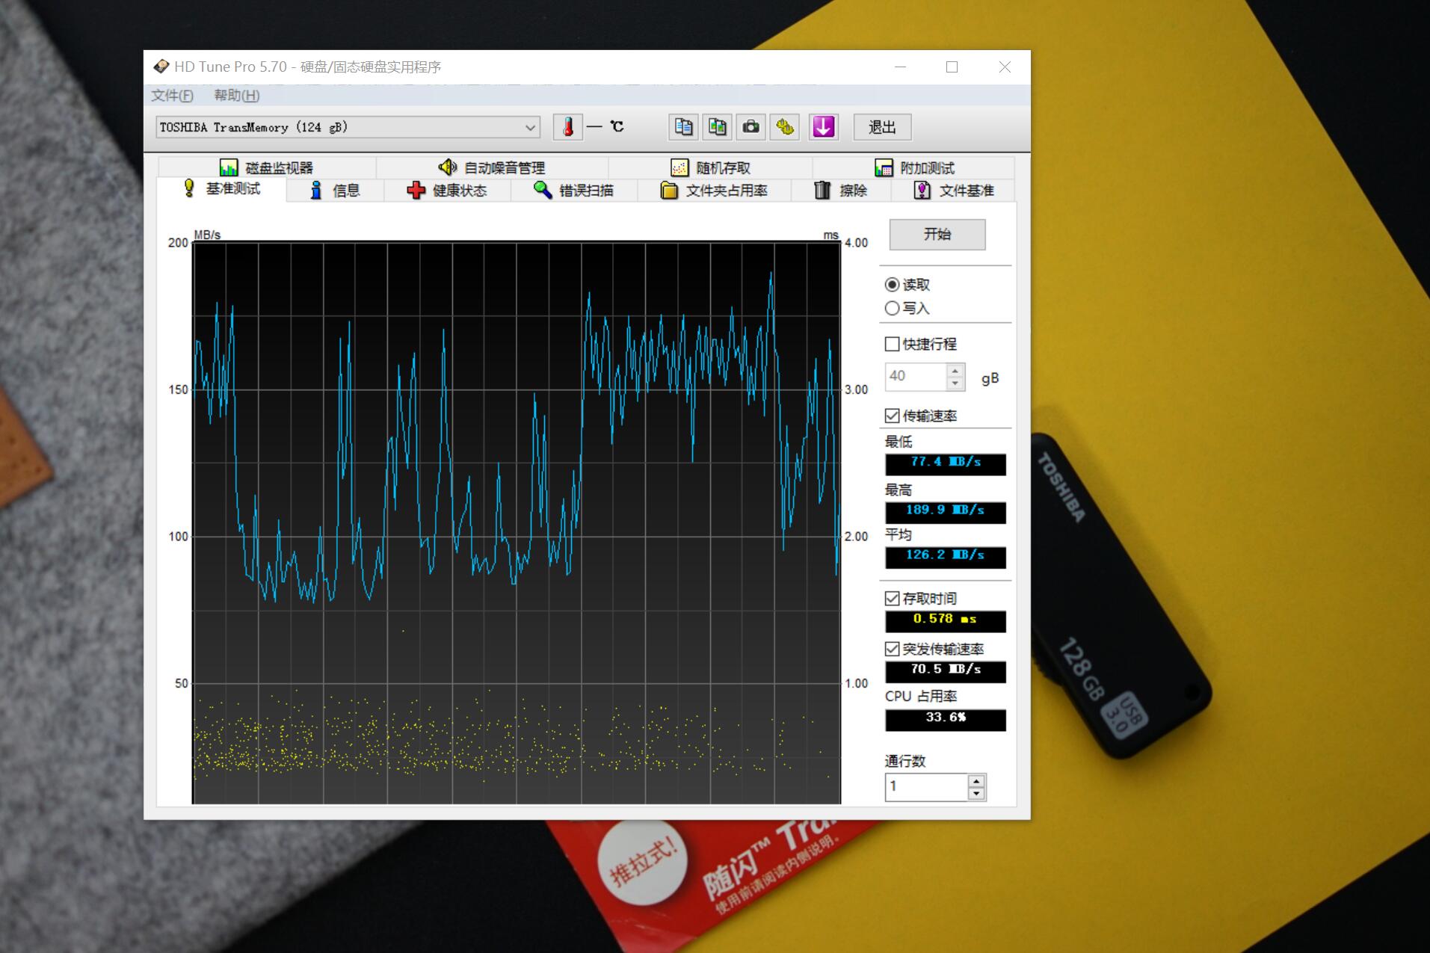Screen dimensions: 1430x953
Task: Open the 磁盘监视器 tab
Action: (267, 167)
